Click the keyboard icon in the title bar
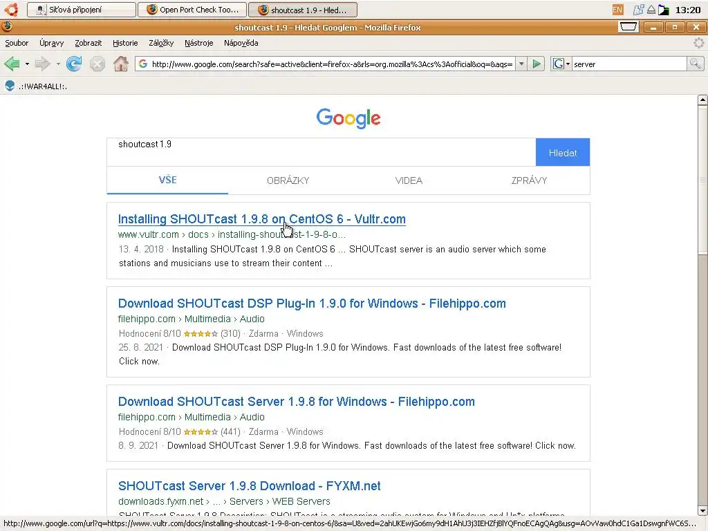This screenshot has width=708, height=531. click(x=628, y=27)
